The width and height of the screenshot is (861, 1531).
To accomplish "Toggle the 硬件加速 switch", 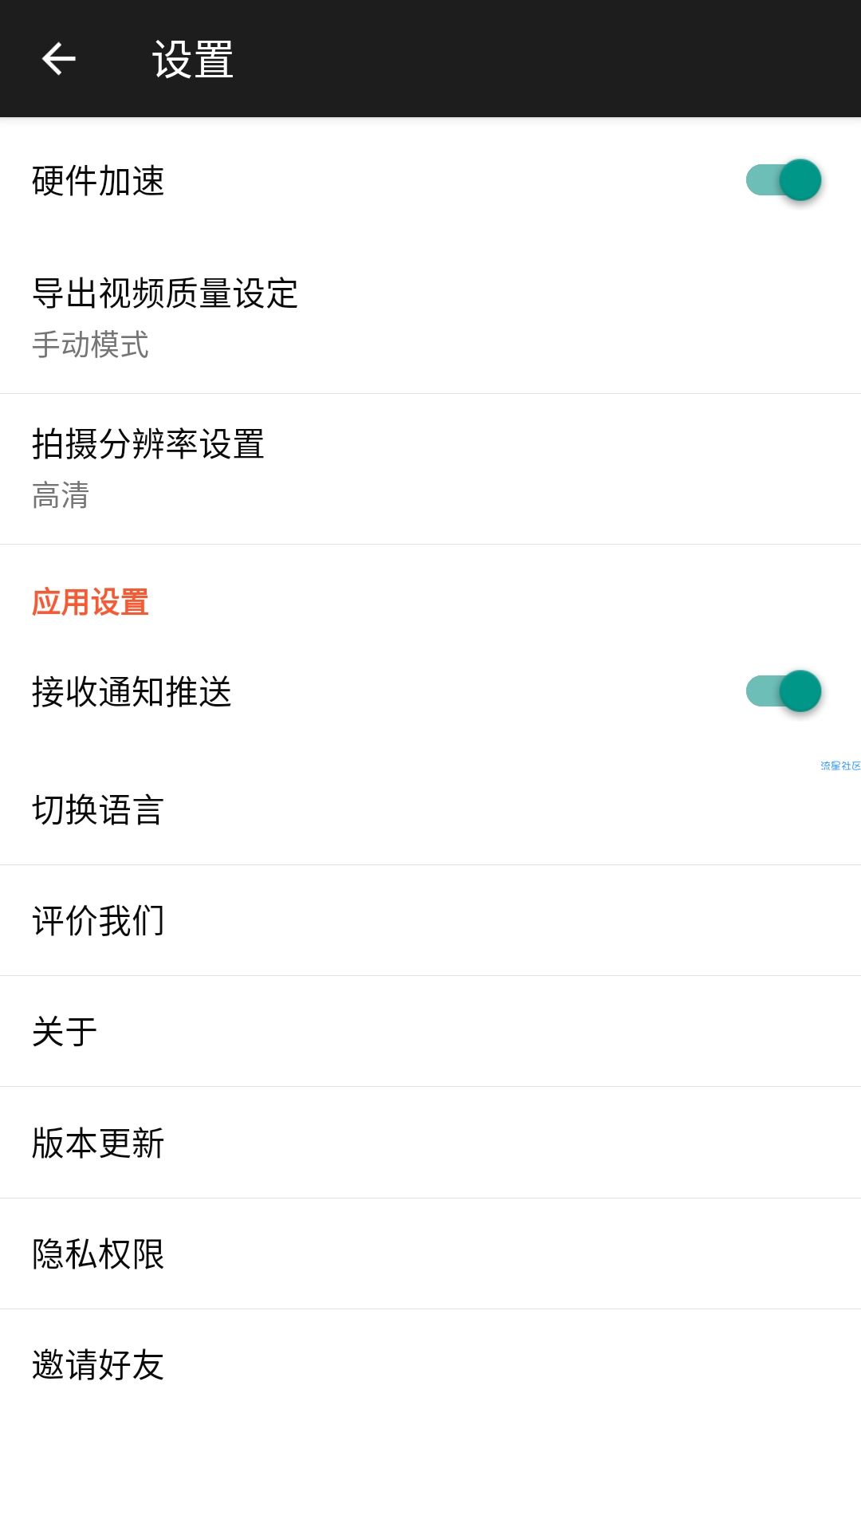I will click(x=783, y=180).
